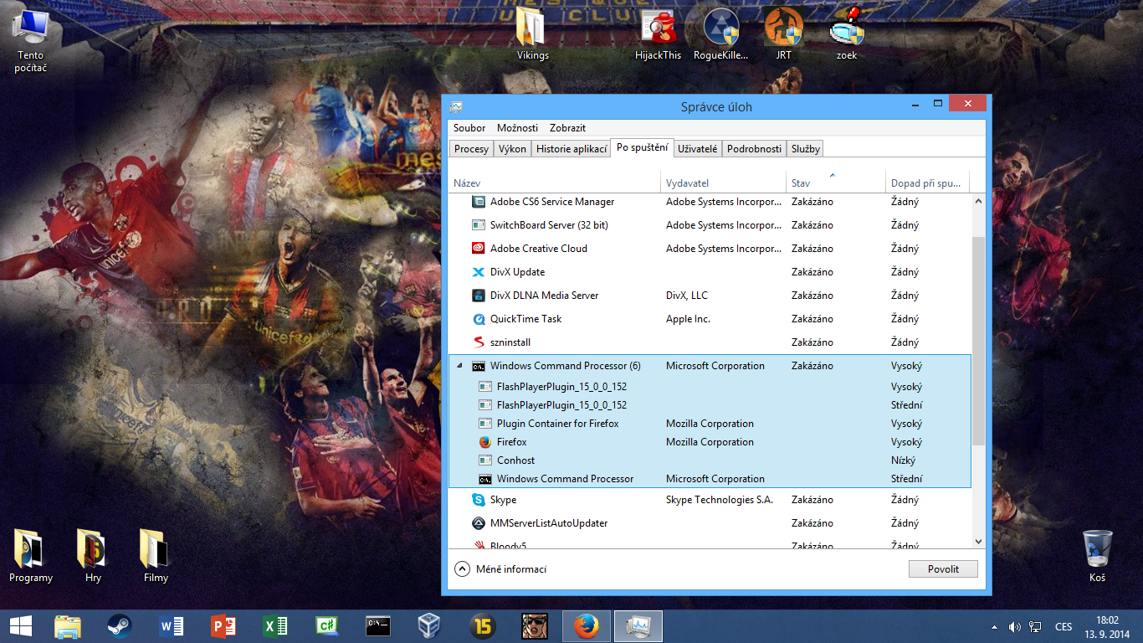Select the Conhost row text

[515, 460]
